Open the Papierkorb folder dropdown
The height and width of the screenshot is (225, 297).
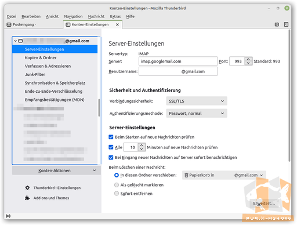(x=224, y=175)
